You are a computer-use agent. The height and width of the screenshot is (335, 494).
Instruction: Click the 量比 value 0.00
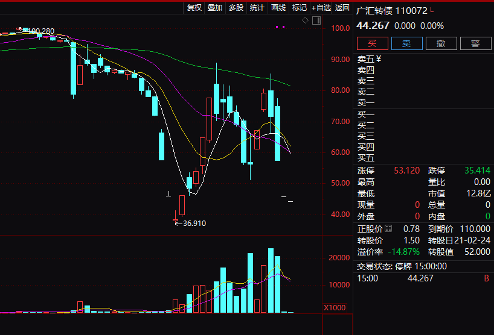[x=482, y=182]
